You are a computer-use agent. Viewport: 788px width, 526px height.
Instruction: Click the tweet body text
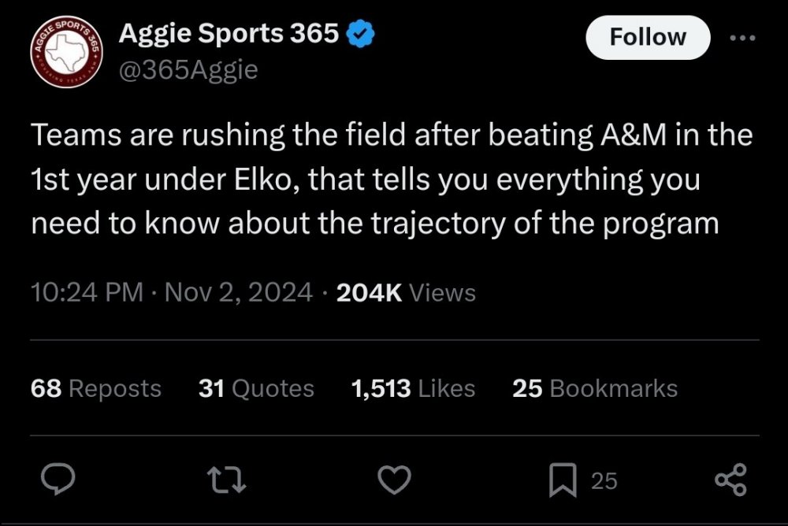click(392, 180)
